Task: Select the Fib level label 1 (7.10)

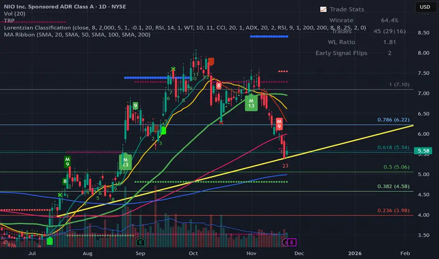Action: pos(399,84)
